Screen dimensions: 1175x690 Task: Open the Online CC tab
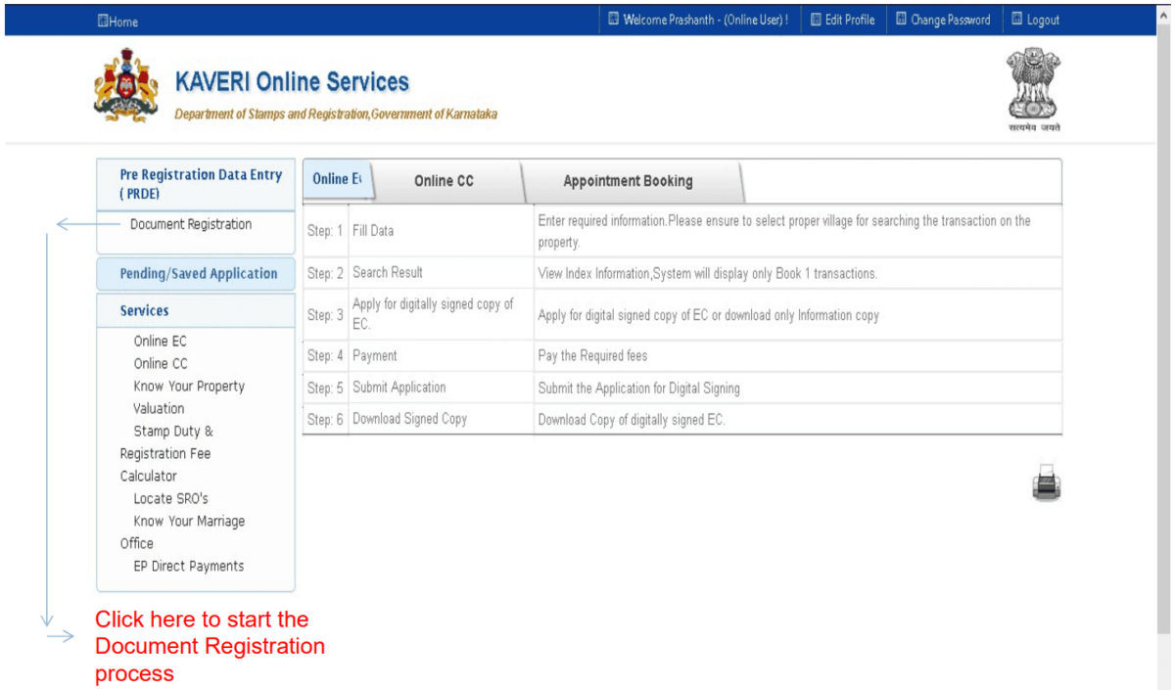pos(446,181)
